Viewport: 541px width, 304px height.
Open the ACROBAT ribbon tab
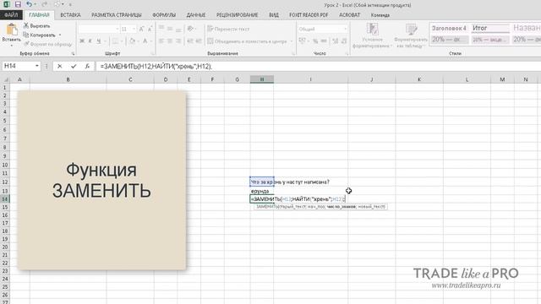pyautogui.click(x=349, y=15)
